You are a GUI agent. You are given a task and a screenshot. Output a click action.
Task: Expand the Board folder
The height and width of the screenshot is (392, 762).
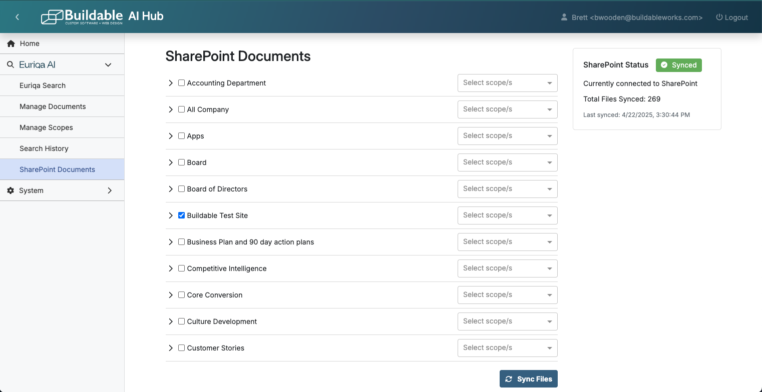pos(171,162)
